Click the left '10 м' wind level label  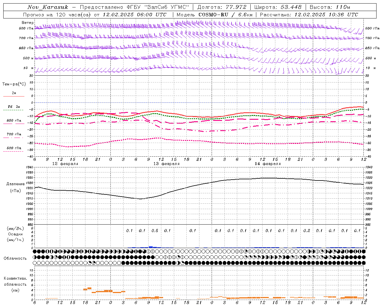click(x=29, y=68)
